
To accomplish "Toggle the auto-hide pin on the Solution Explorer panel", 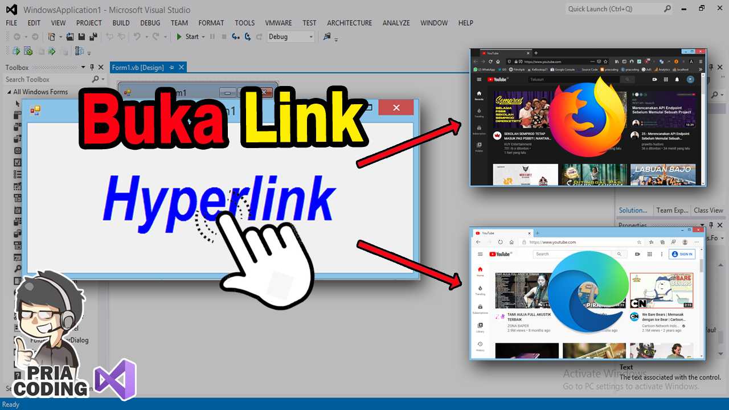I will click(x=710, y=67).
